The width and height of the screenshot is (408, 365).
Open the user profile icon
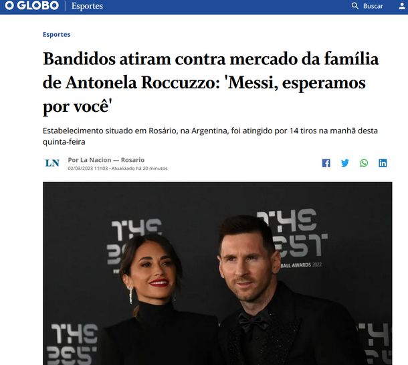[402, 6]
